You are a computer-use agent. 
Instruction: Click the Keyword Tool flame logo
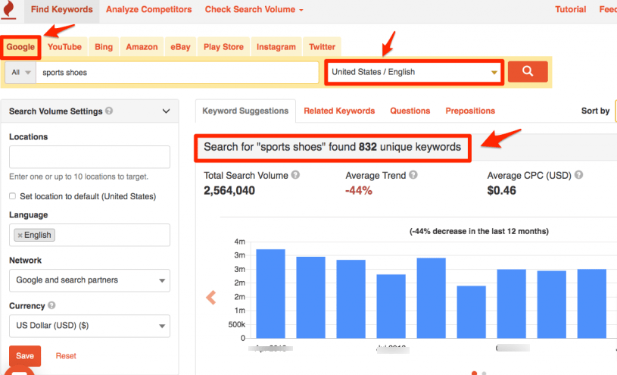point(8,9)
